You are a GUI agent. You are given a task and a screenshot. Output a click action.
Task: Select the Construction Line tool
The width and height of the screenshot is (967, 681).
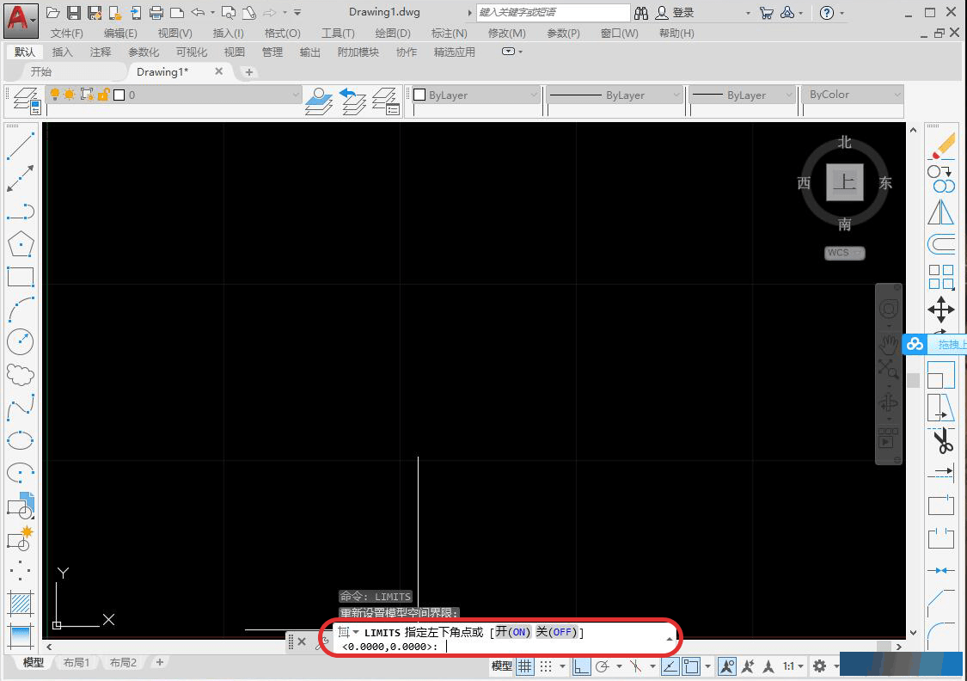21,179
